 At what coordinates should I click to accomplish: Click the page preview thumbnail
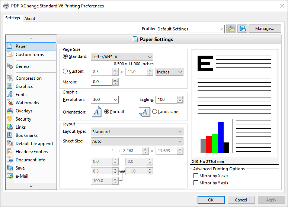pyautogui.click(x=234, y=104)
